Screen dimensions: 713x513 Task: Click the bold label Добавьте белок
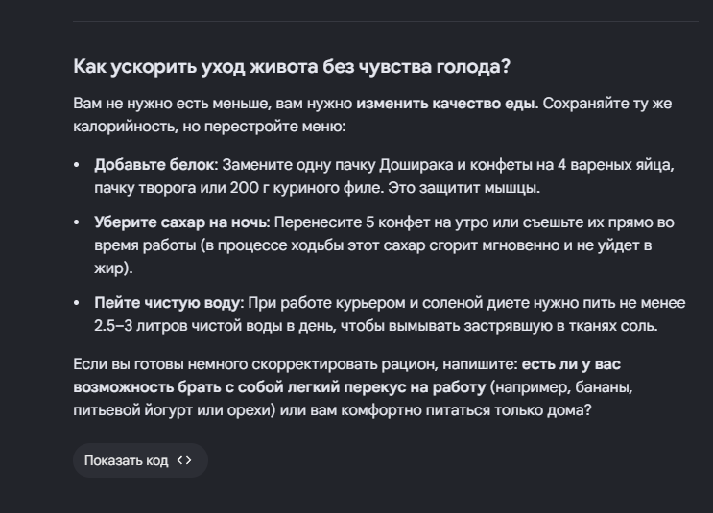pyautogui.click(x=156, y=165)
